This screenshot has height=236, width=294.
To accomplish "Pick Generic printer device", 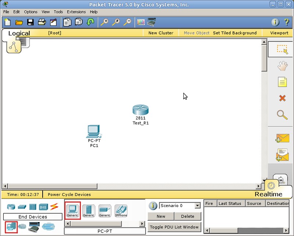I will [x=105, y=211].
